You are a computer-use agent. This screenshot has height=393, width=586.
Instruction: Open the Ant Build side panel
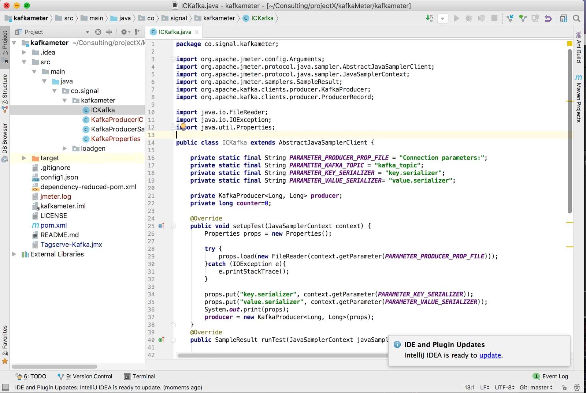579,48
